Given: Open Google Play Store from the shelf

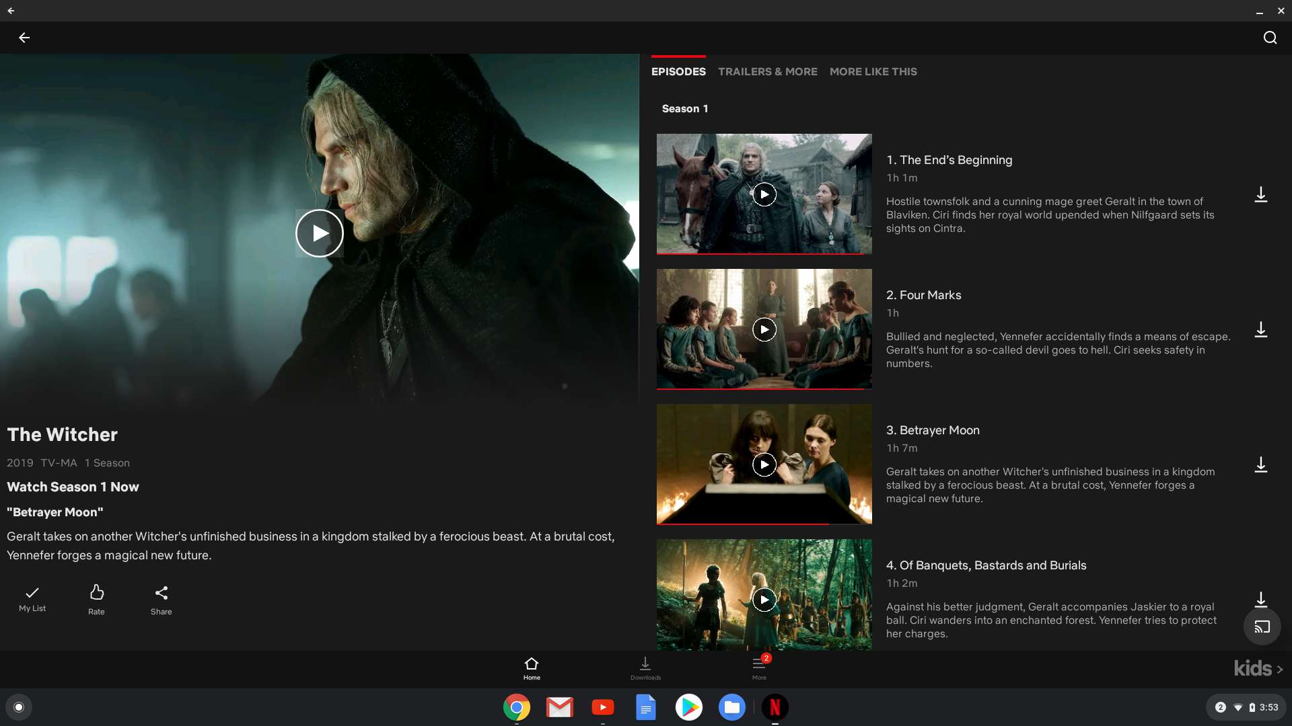Looking at the screenshot, I should point(689,707).
